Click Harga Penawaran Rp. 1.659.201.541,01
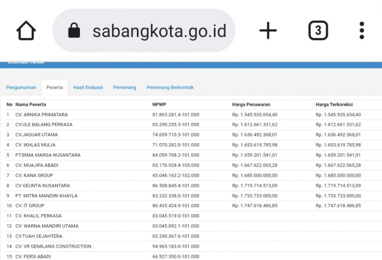Viewport: 382px width, 260px height. (x=255, y=155)
